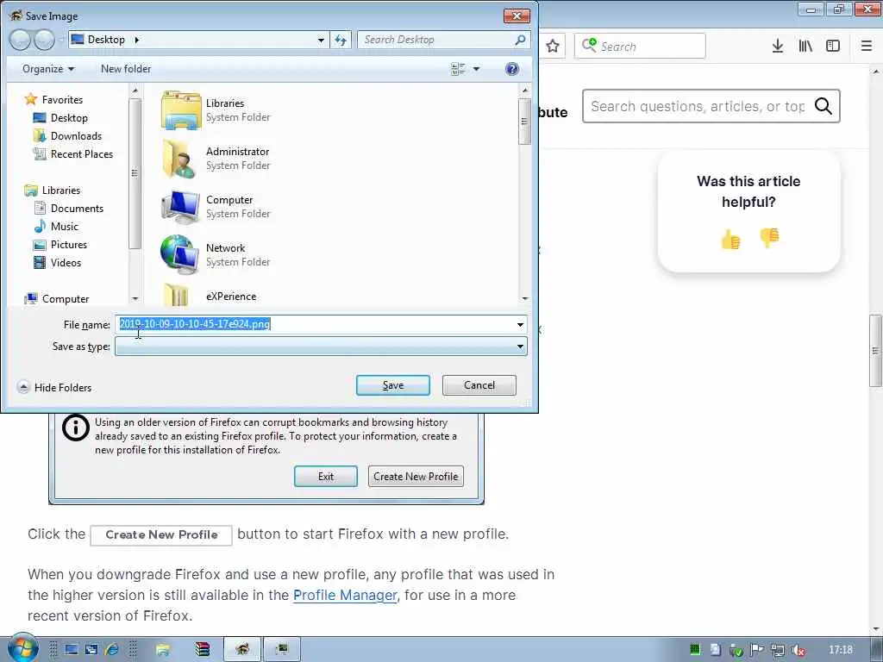Viewport: 883px width, 662px height.
Task: Expand the address bar history dropdown
Action: [x=321, y=40]
